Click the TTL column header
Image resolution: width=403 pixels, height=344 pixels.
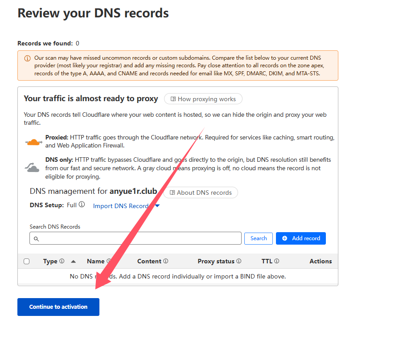pyautogui.click(x=267, y=261)
